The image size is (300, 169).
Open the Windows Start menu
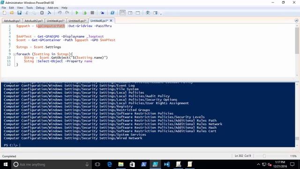pyautogui.click(x=6, y=164)
